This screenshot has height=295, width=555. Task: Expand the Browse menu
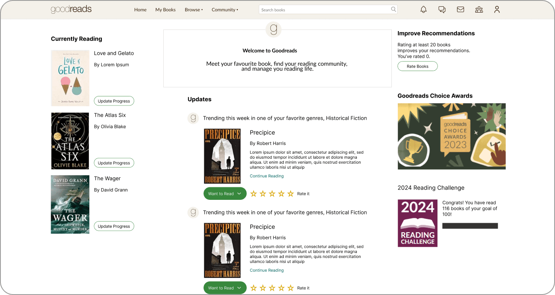click(194, 10)
